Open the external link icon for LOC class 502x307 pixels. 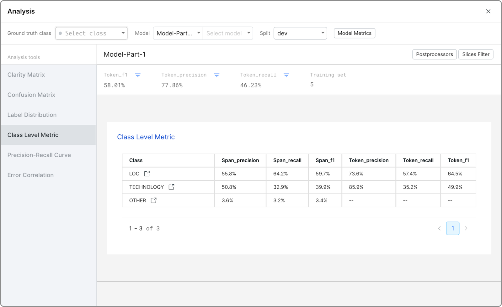(x=147, y=174)
